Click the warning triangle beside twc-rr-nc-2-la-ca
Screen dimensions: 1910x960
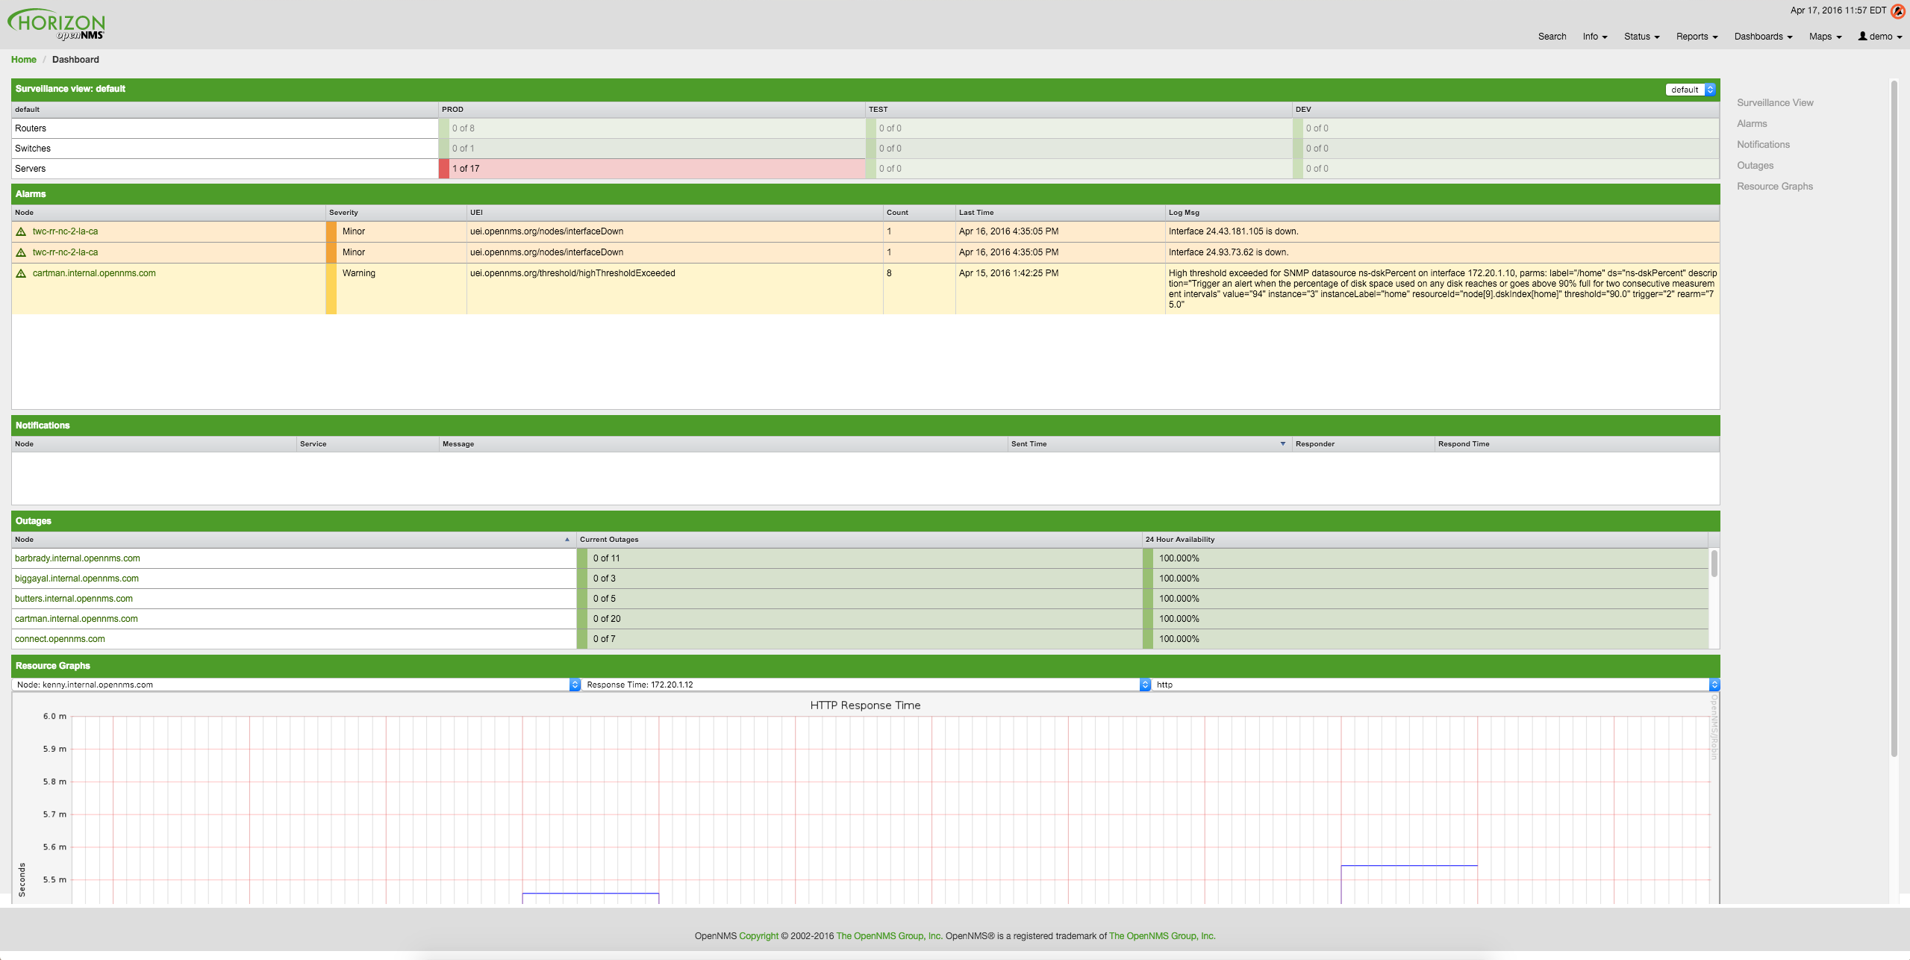[x=22, y=231]
